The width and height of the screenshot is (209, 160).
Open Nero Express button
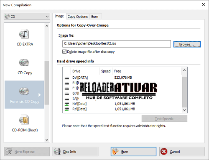(x=27, y=152)
